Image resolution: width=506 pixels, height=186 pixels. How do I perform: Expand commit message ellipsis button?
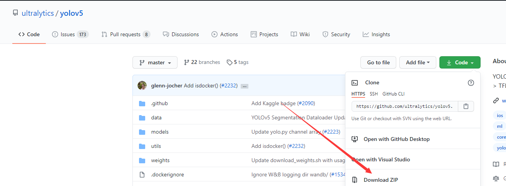tap(245, 86)
